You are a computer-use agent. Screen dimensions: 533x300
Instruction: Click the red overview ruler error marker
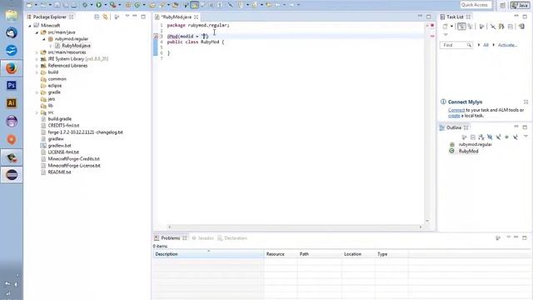[x=432, y=36]
